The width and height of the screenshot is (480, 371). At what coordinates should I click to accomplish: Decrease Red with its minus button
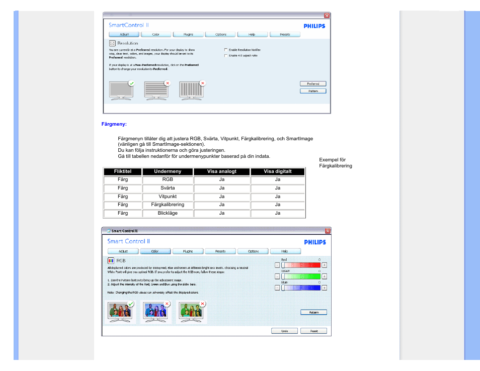pos(277,265)
